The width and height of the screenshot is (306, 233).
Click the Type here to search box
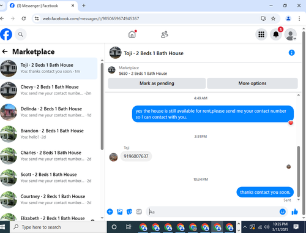point(58,227)
